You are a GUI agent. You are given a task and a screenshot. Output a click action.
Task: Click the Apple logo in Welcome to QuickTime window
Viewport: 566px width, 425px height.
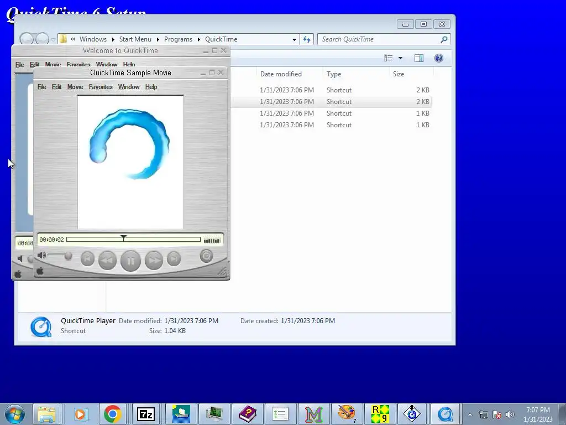18,274
